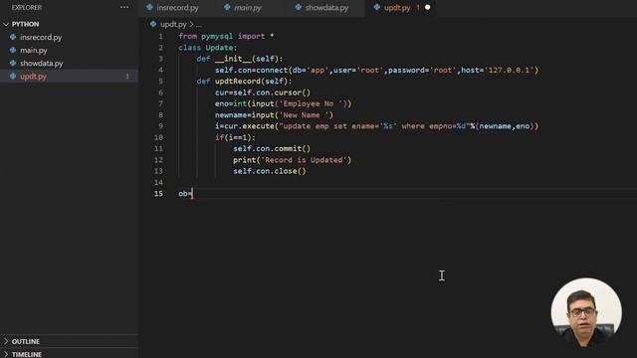Select updt.py in the Explorer tree

[33, 77]
